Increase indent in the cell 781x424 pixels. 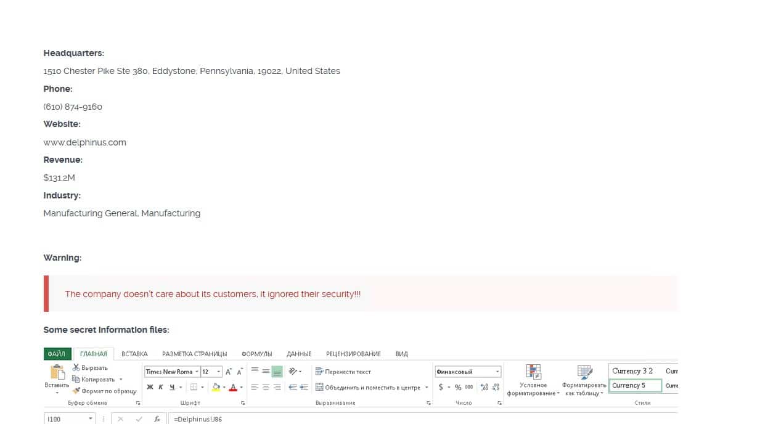pos(303,387)
